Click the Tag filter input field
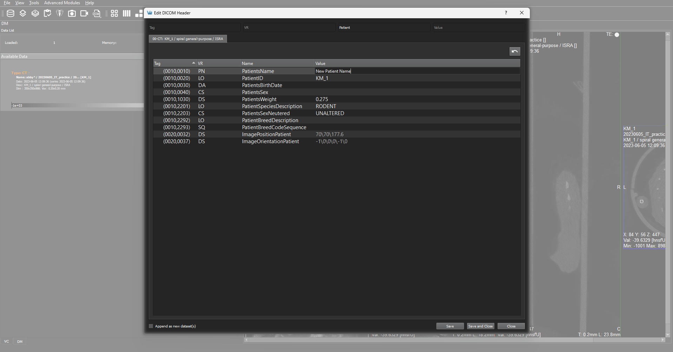673x352 pixels. pos(194,27)
